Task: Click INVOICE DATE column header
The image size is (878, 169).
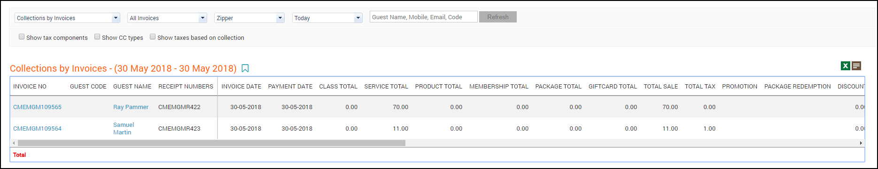Action: click(x=241, y=87)
